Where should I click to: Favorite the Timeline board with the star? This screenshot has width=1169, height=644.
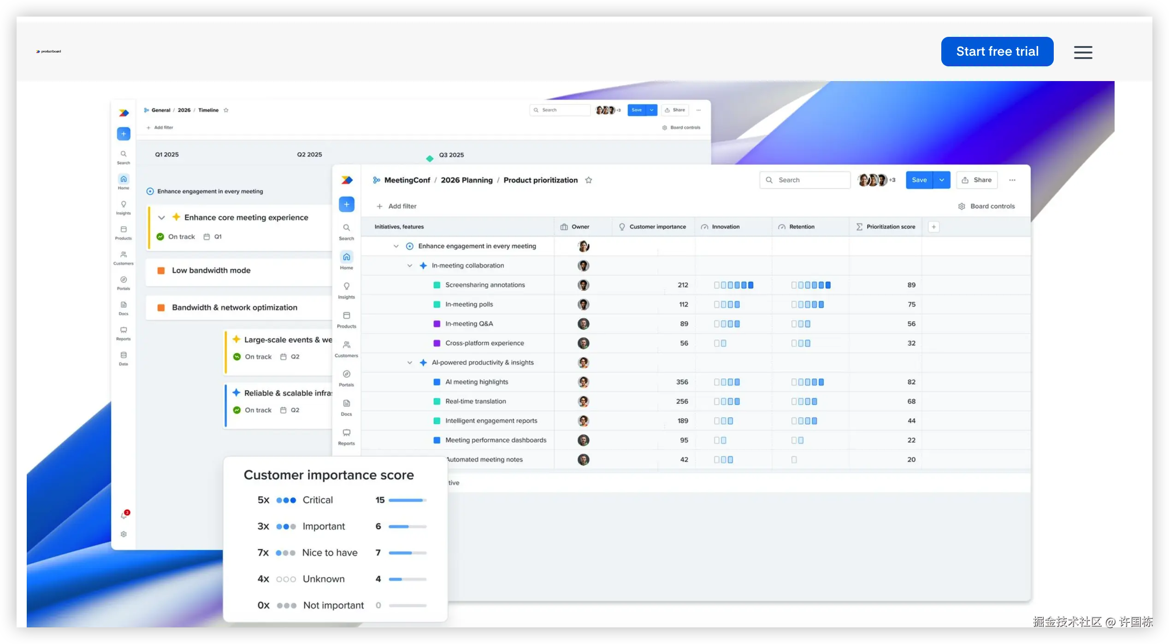point(226,110)
